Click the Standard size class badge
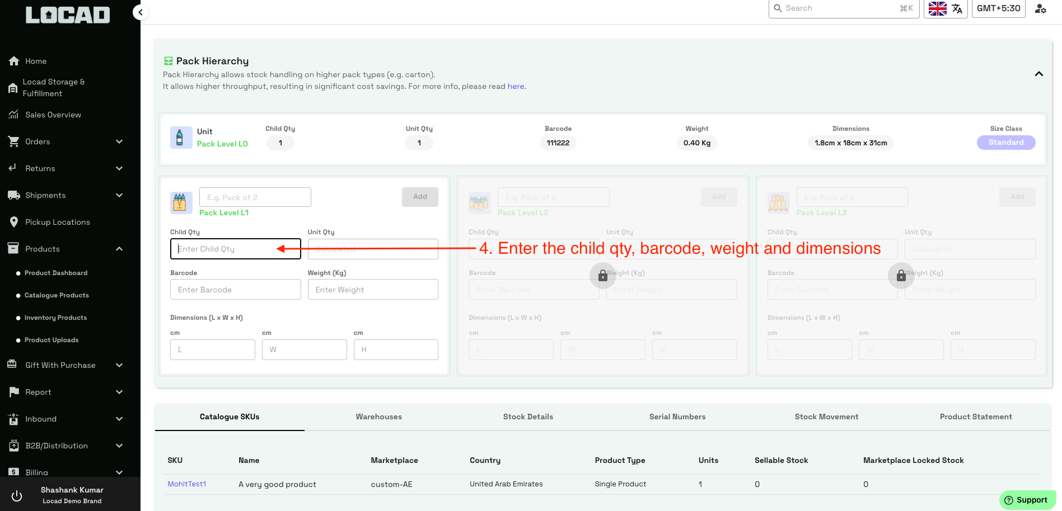 click(1006, 143)
